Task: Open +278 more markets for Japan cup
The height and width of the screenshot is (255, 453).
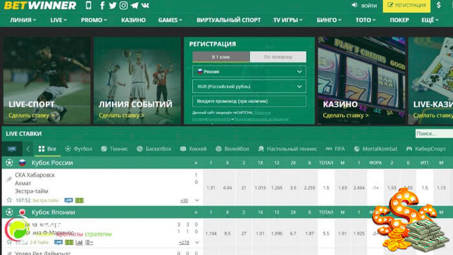Action: click(184, 243)
